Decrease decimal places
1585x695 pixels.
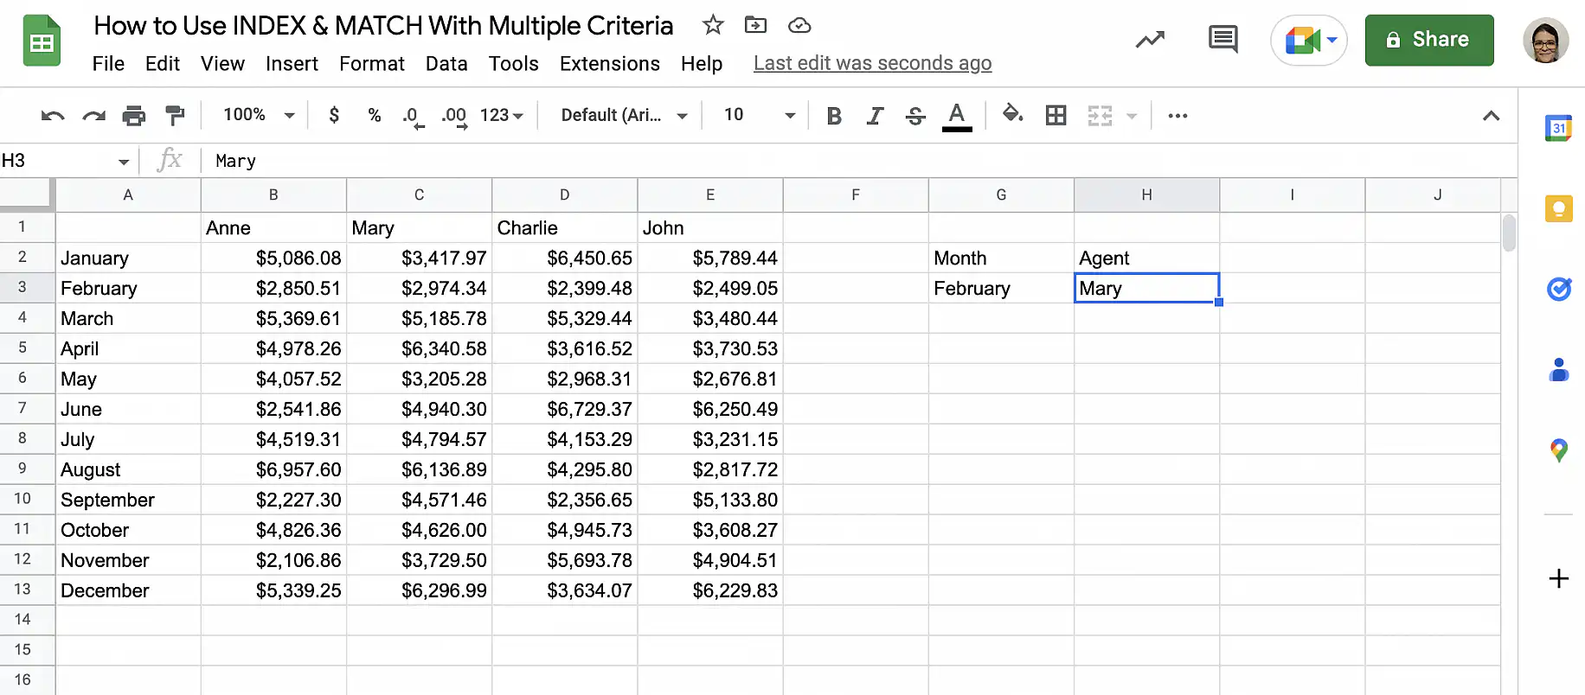point(414,117)
